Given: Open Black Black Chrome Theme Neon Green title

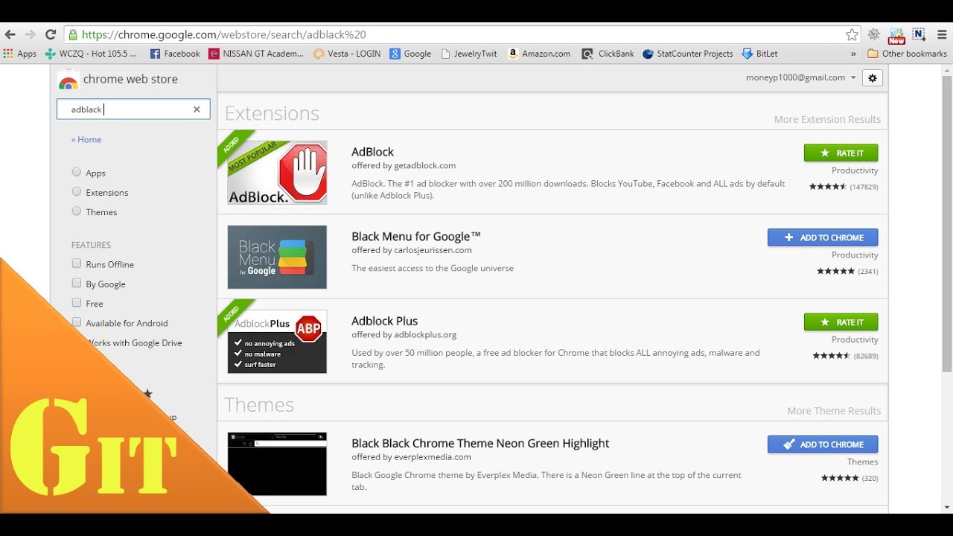Looking at the screenshot, I should click(480, 444).
